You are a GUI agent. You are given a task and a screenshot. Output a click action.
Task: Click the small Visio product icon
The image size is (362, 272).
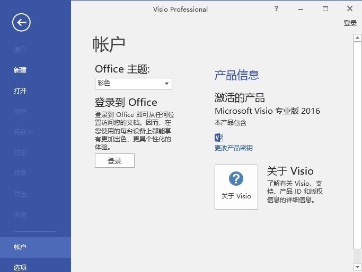coord(219,138)
